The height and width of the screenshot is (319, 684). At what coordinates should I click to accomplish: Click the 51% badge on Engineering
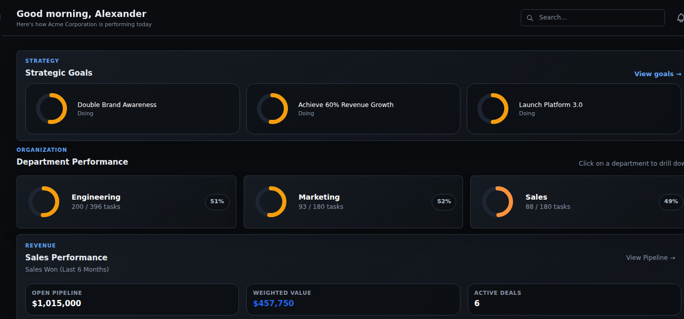[x=217, y=202]
